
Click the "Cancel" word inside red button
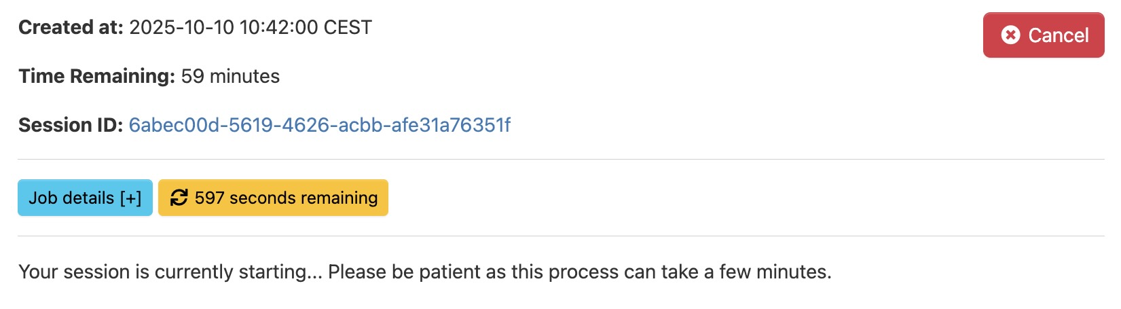[1058, 35]
